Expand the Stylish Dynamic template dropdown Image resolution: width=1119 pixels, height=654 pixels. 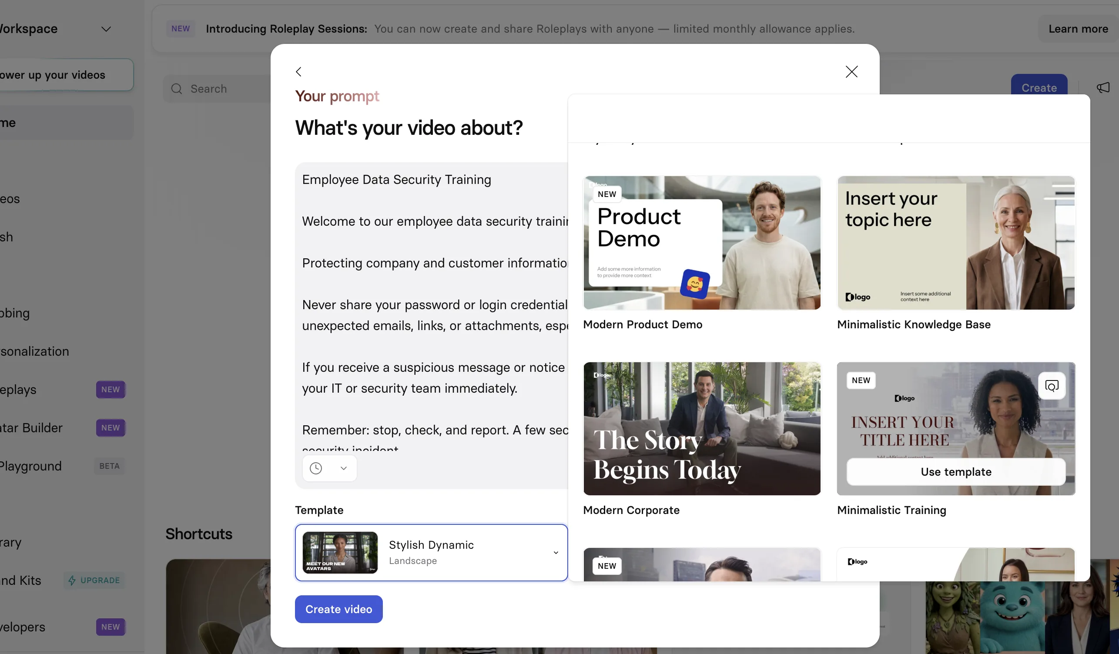431,552
